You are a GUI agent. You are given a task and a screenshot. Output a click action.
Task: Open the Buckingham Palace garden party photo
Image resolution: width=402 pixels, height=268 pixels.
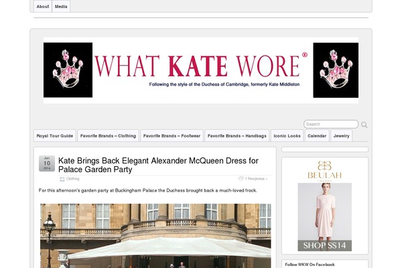[155, 236]
